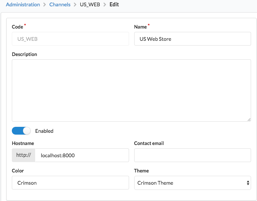Screen dimensions: 257x201
Task: Click the chevron after Administration breadcrumb
Action: [x=44, y=4]
